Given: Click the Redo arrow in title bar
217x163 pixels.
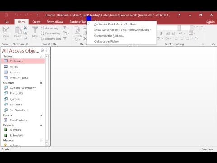Looking at the screenshot, I should [27, 15].
